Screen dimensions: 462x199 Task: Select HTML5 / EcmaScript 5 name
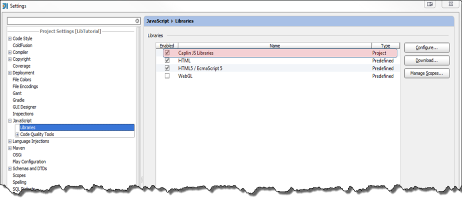point(200,68)
